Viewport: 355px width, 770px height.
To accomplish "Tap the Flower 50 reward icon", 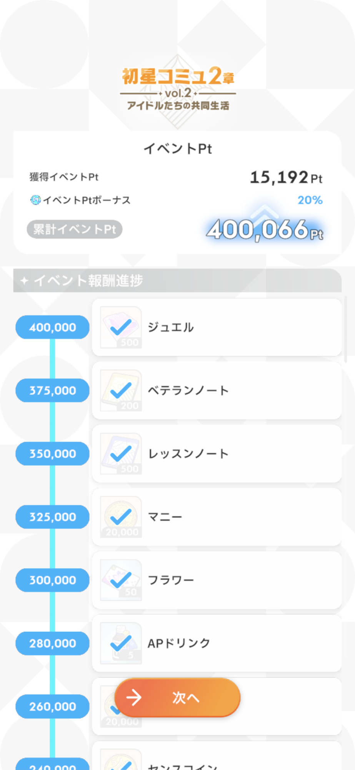I will click(x=121, y=580).
